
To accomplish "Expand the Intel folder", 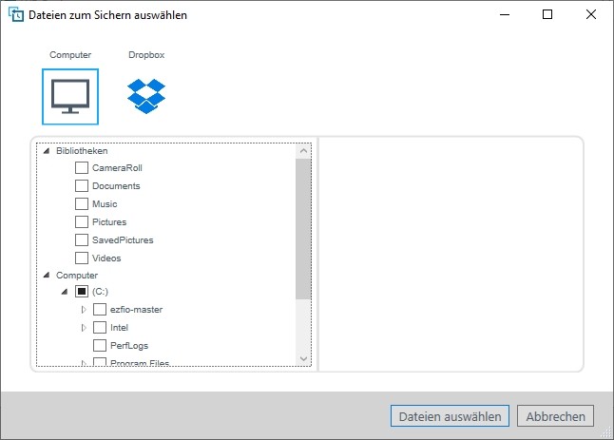I will 84,328.
